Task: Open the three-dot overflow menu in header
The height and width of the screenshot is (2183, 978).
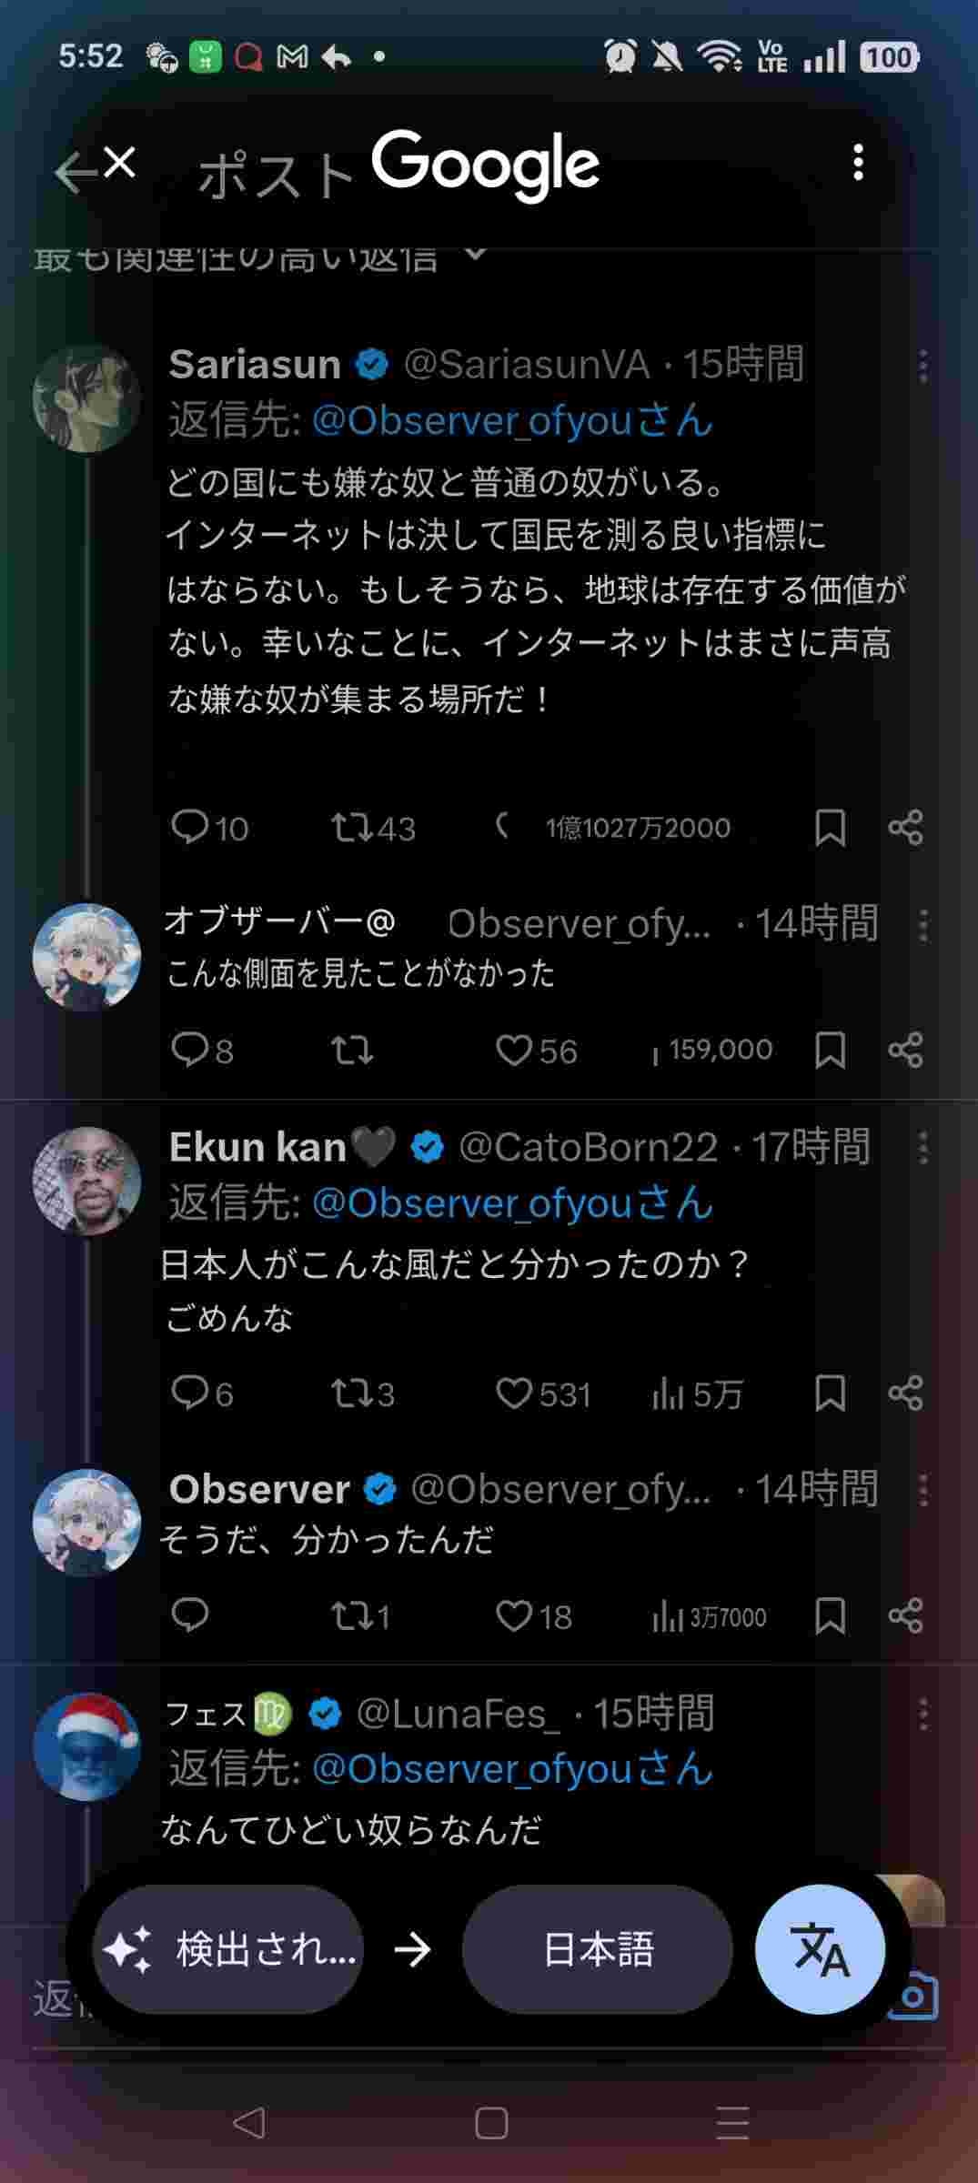Action: tap(858, 163)
